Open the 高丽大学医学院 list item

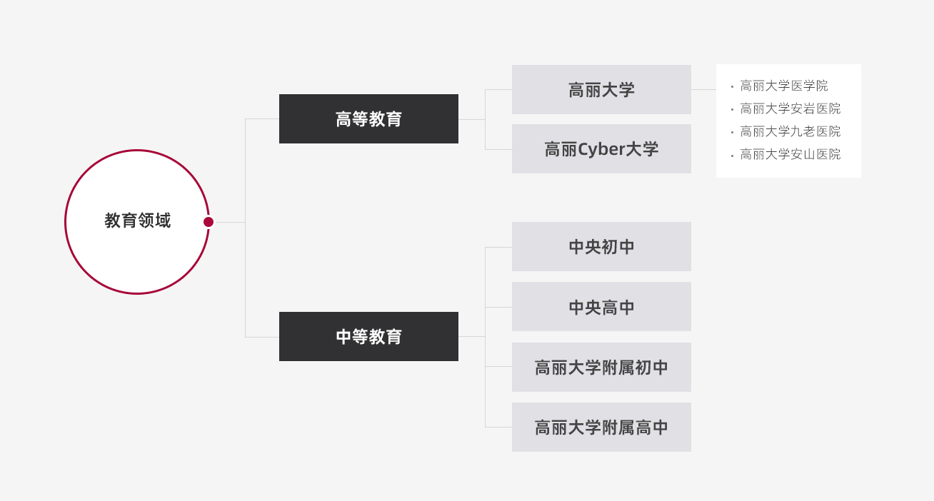pyautogui.click(x=784, y=86)
